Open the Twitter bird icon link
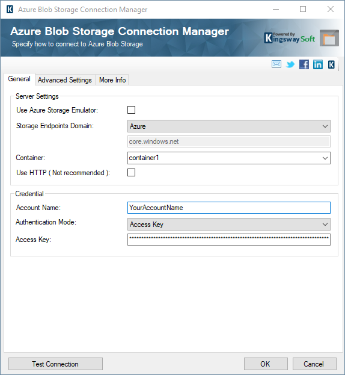Viewport: 345px width, 375px height. [290, 64]
